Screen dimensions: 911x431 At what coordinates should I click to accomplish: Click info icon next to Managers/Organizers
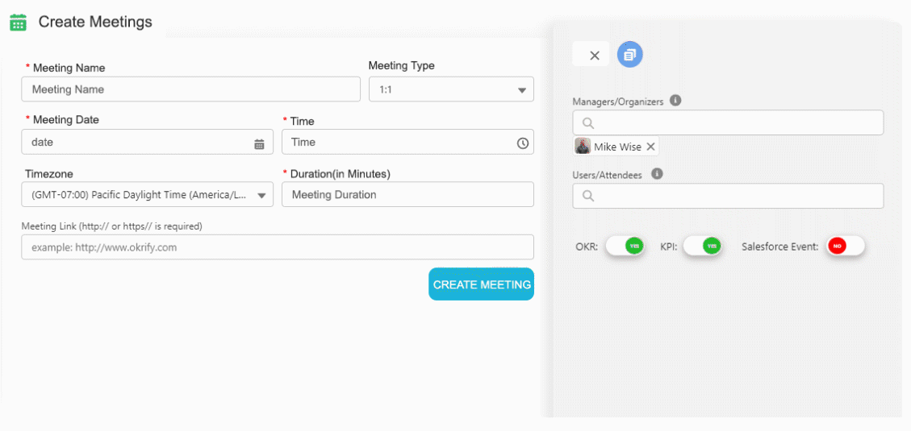pyautogui.click(x=675, y=101)
